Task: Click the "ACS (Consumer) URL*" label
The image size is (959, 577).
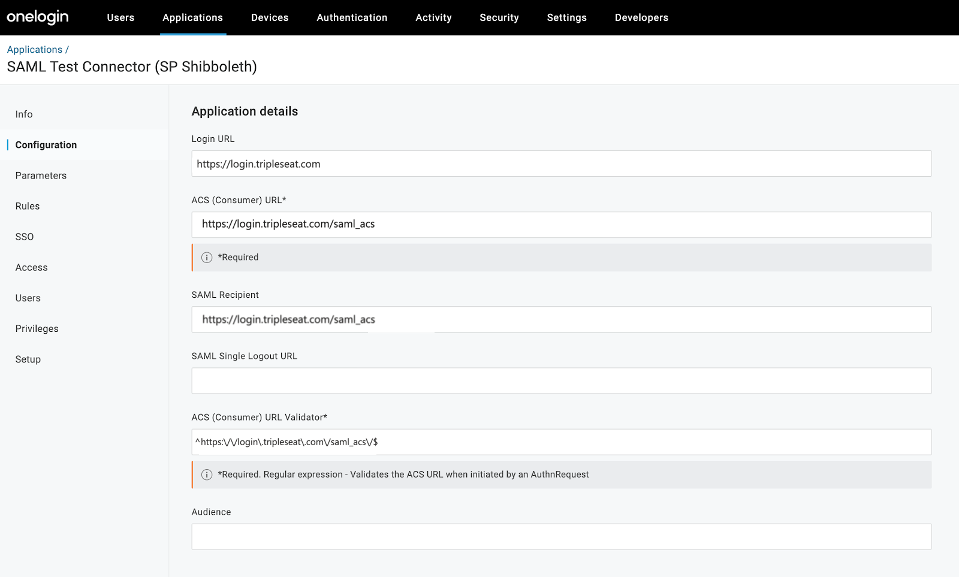Action: click(239, 200)
